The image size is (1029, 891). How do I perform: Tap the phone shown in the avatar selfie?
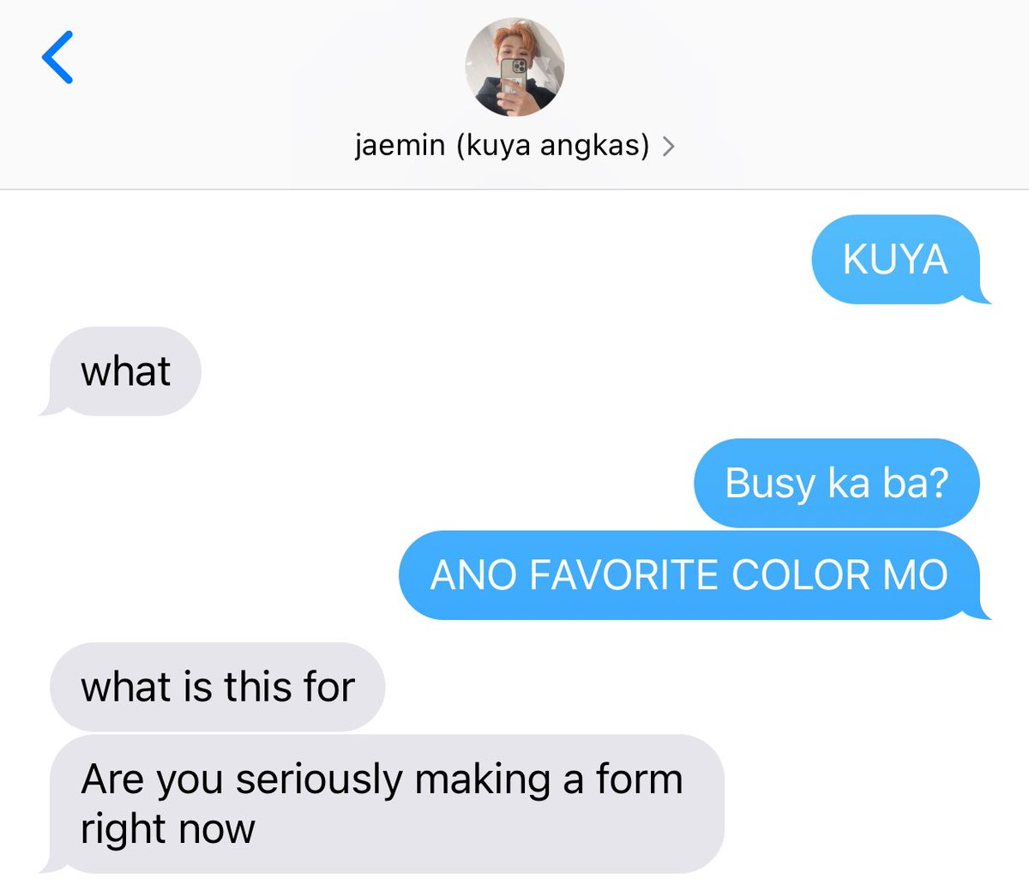point(514,84)
